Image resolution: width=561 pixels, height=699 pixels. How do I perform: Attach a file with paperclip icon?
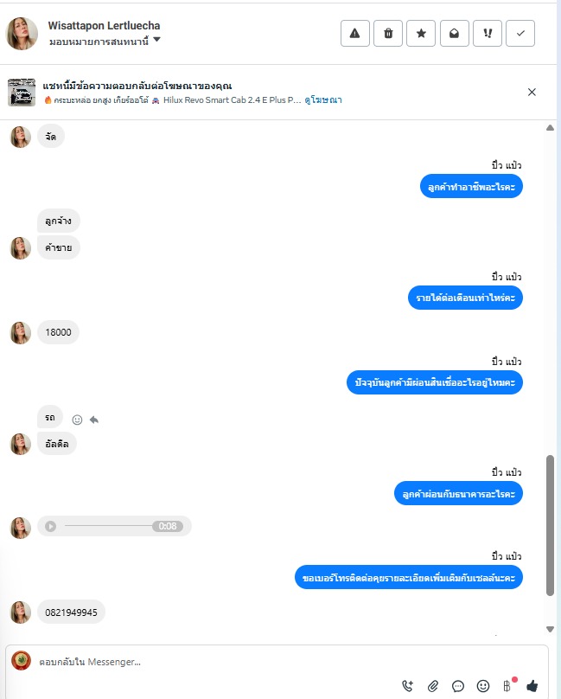[433, 686]
